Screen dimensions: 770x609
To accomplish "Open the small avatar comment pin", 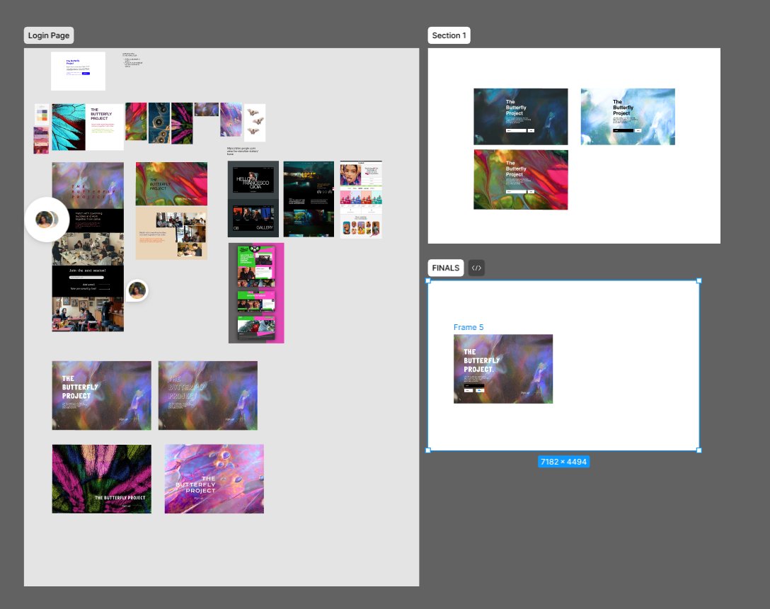I will pyautogui.click(x=137, y=290).
